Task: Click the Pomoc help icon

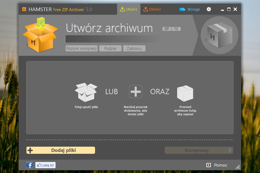Action: tap(209, 165)
